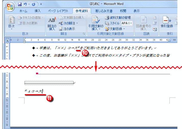
Task: Open the round Office button menu
Action: [10, 7]
